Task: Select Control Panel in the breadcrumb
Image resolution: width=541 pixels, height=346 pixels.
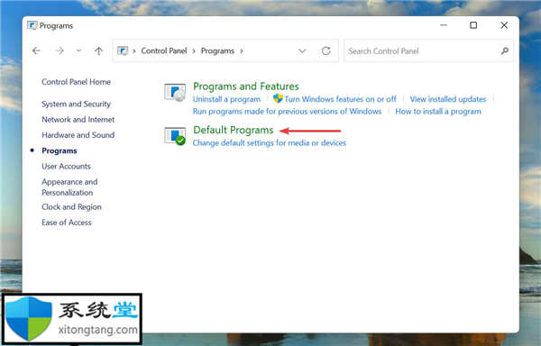Action: (164, 51)
